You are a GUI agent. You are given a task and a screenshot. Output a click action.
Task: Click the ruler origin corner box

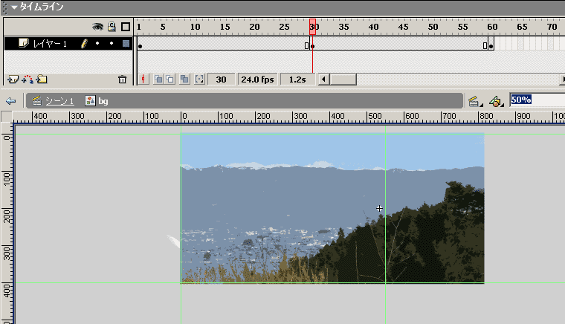[x=7, y=116]
